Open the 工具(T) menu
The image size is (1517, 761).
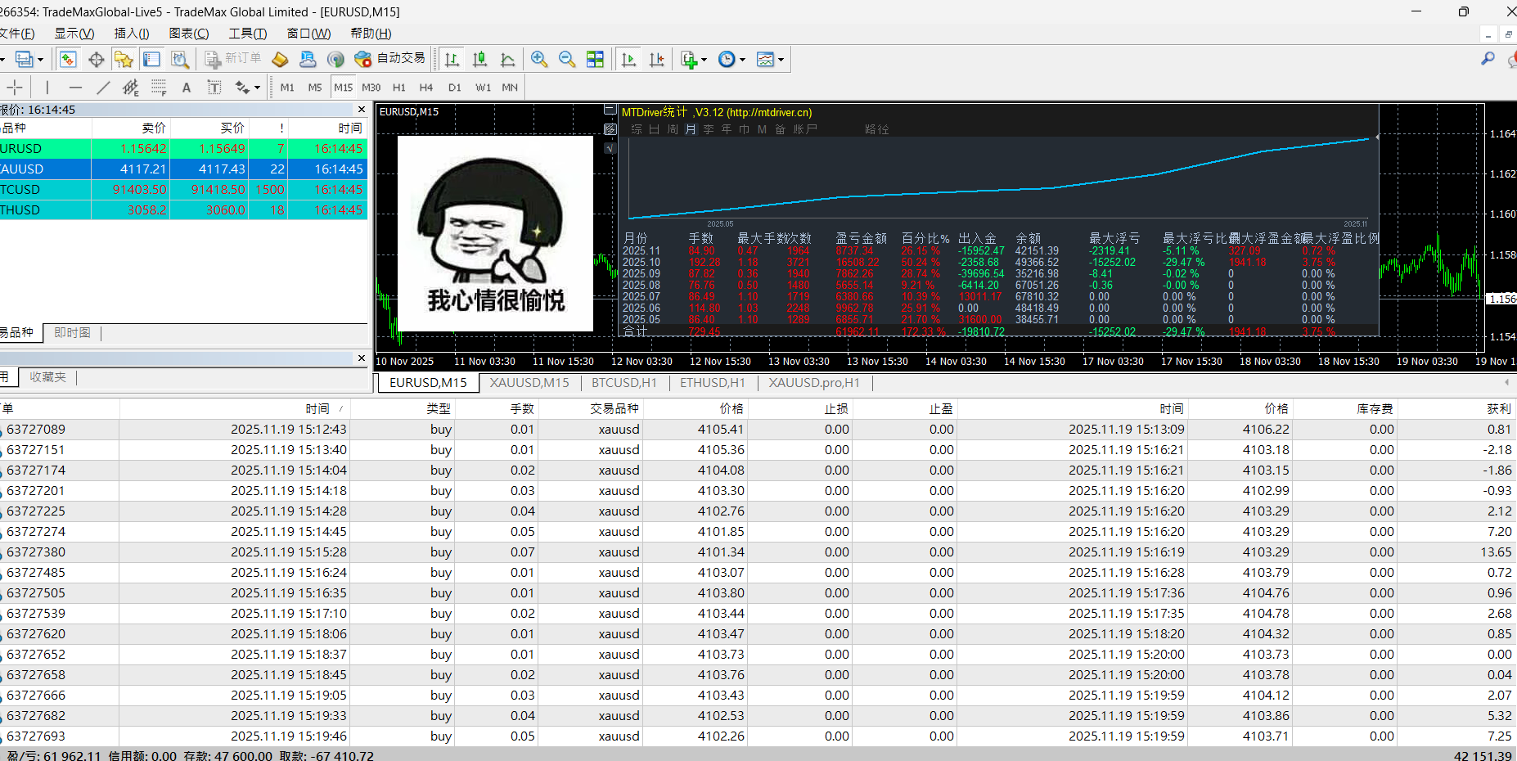click(247, 34)
